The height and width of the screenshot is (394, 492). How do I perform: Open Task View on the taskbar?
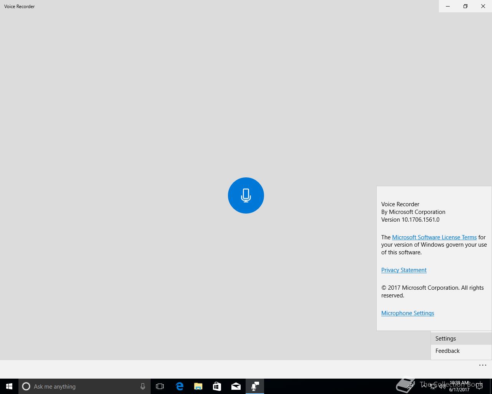pos(160,386)
